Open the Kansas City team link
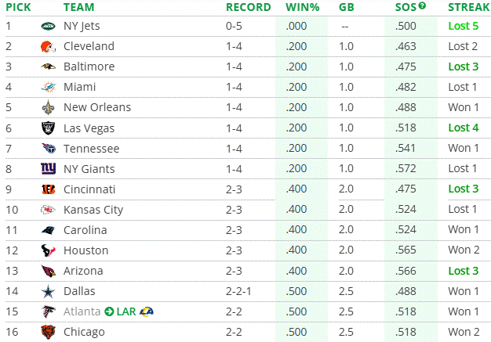 93,210
